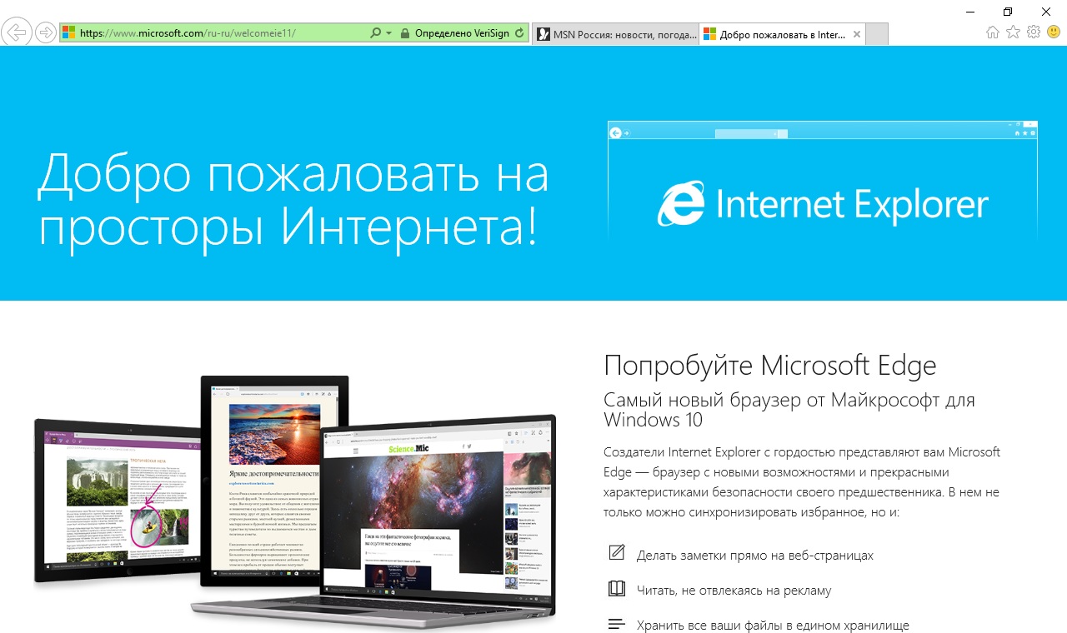Click the hub lines icon beside Хранить файлы
Image resolution: width=1067 pixels, height=633 pixels.
[617, 624]
